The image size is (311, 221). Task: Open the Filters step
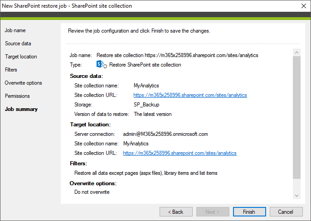point(11,70)
